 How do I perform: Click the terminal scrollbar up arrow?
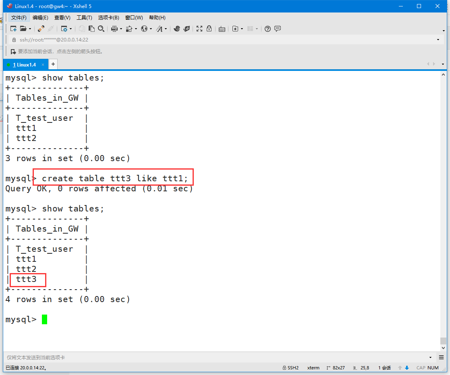point(443,75)
